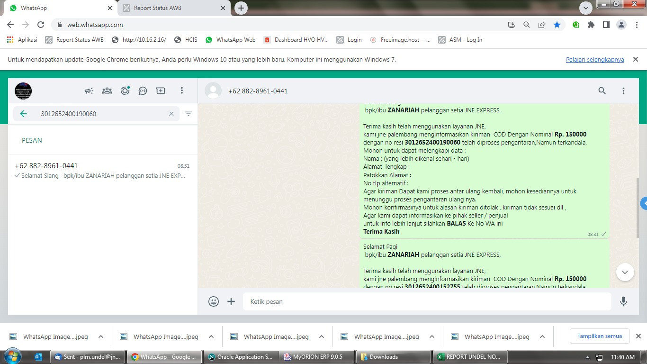Click the search field containing 3012652400190060
Screen dimensions: 647x364
96,114
